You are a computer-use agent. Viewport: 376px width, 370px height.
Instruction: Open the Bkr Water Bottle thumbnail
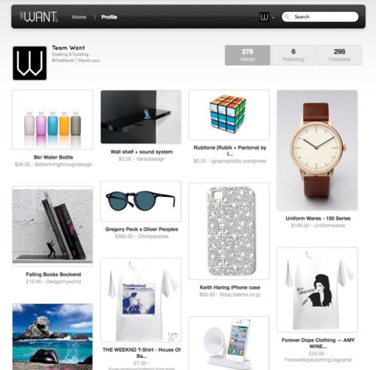[53, 120]
